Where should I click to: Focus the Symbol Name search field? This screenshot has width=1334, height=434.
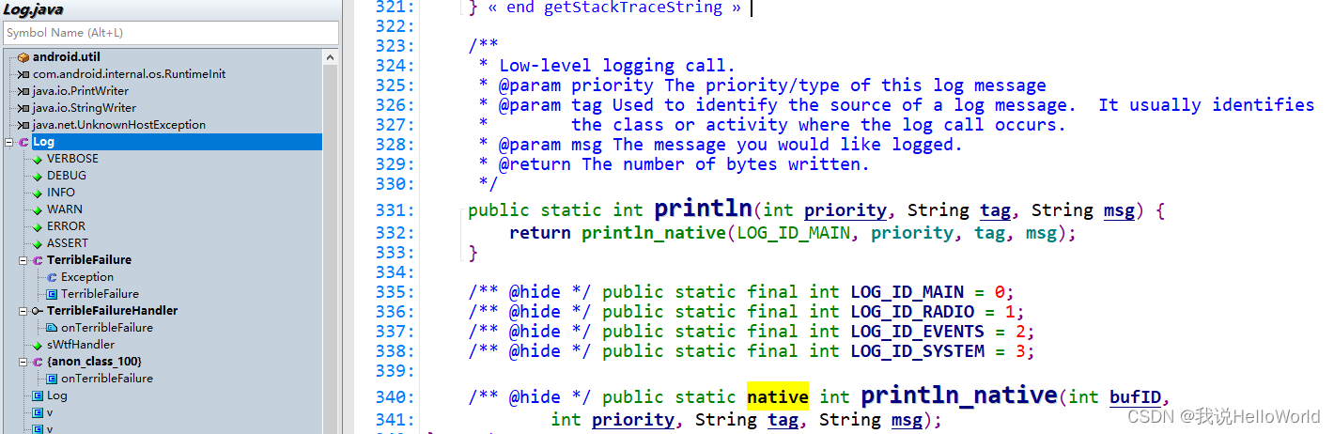coord(170,33)
